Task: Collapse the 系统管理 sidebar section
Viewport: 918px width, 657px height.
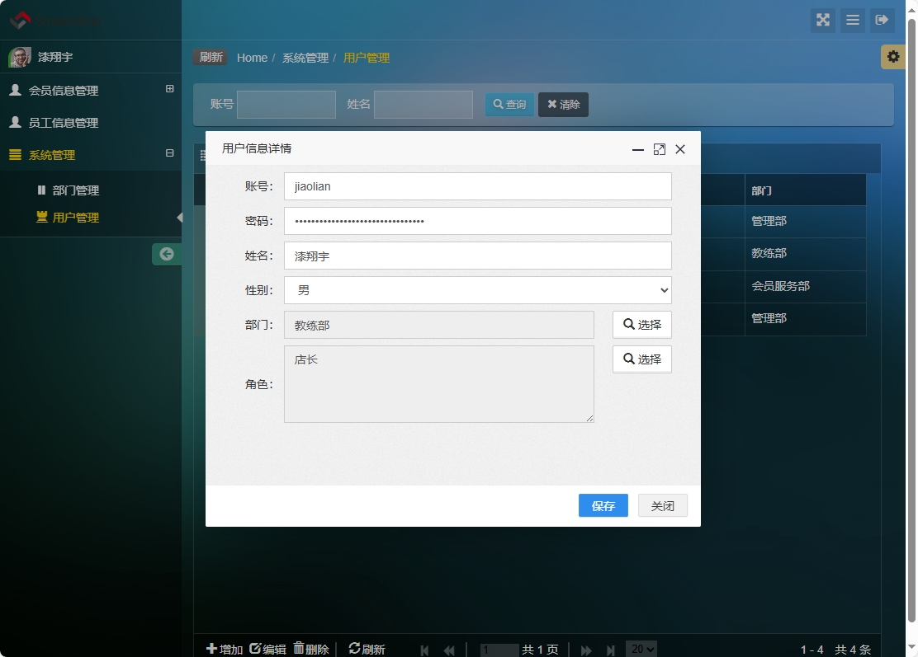Action: coord(168,153)
